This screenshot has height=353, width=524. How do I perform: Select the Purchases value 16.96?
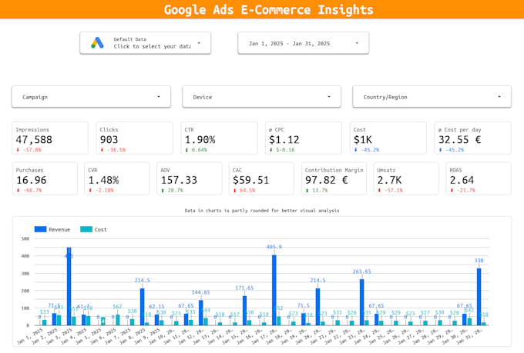click(x=32, y=180)
